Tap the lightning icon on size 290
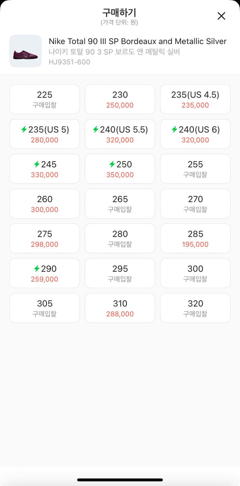 click(37, 269)
